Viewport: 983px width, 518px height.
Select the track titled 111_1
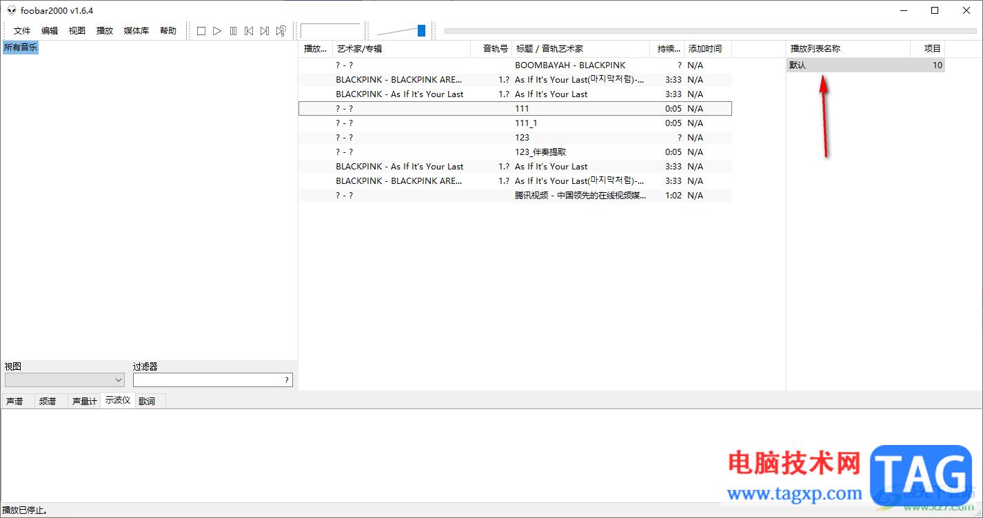pos(515,123)
